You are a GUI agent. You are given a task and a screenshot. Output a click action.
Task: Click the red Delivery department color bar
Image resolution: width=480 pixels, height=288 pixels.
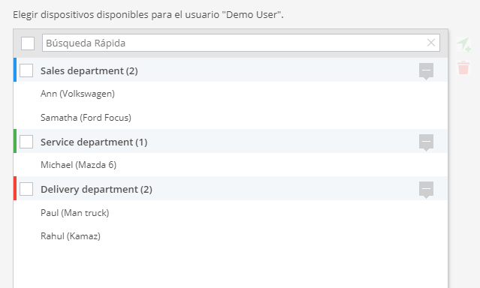(15, 188)
